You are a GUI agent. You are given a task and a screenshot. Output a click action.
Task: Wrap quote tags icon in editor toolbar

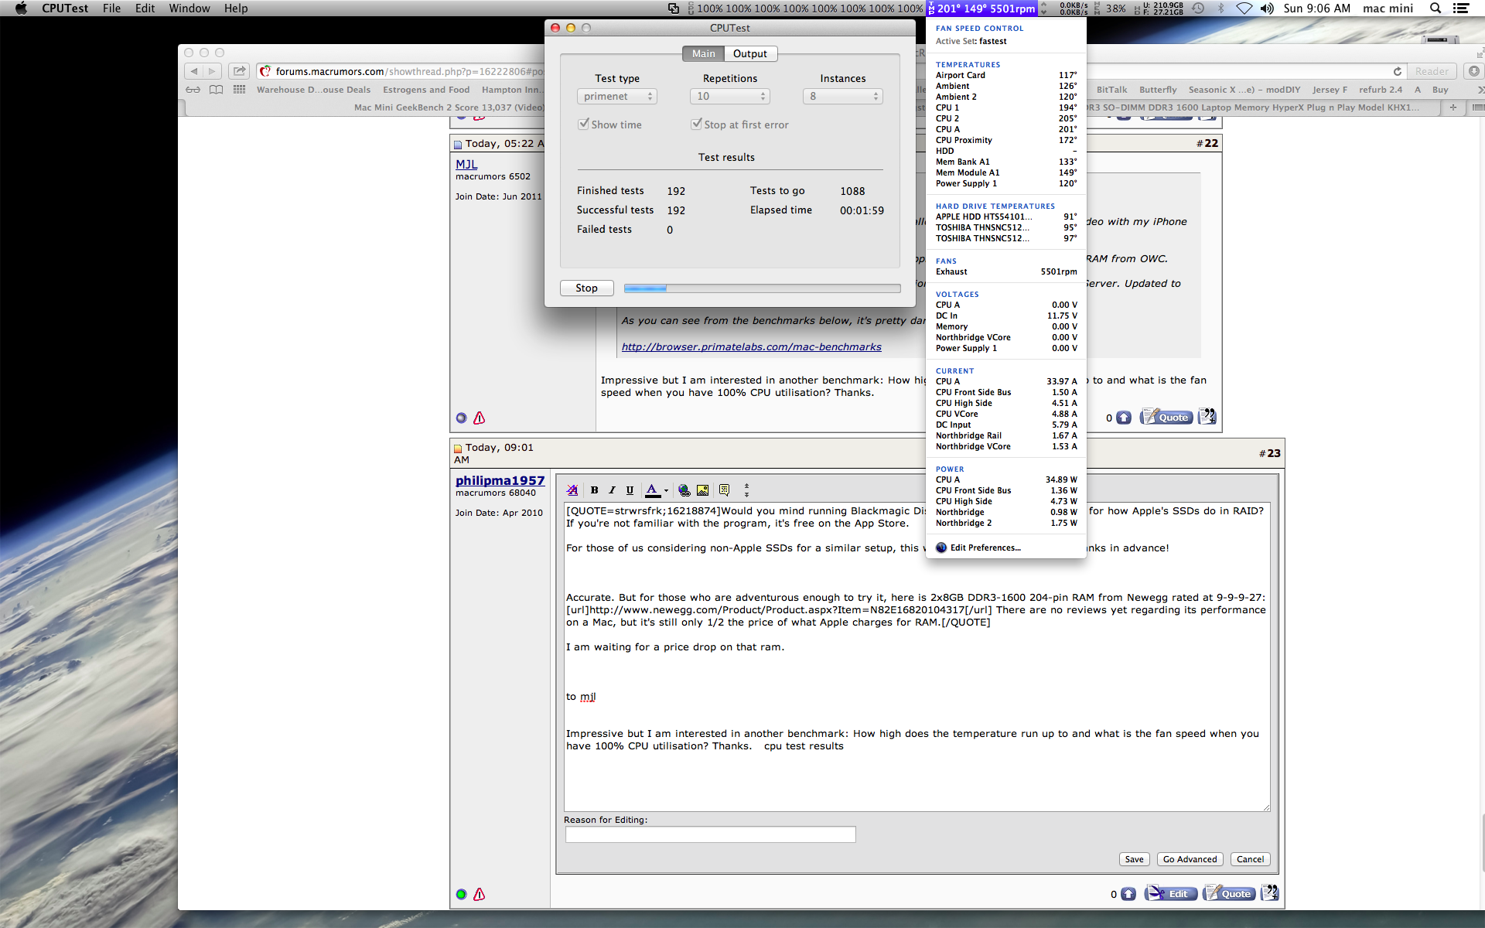[724, 490]
